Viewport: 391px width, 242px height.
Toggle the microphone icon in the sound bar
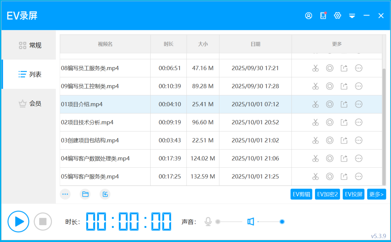tap(208, 221)
